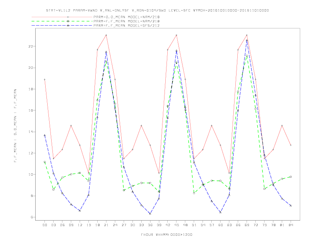
Task: Click y-axis tick label 16
Action: [31, 110]
